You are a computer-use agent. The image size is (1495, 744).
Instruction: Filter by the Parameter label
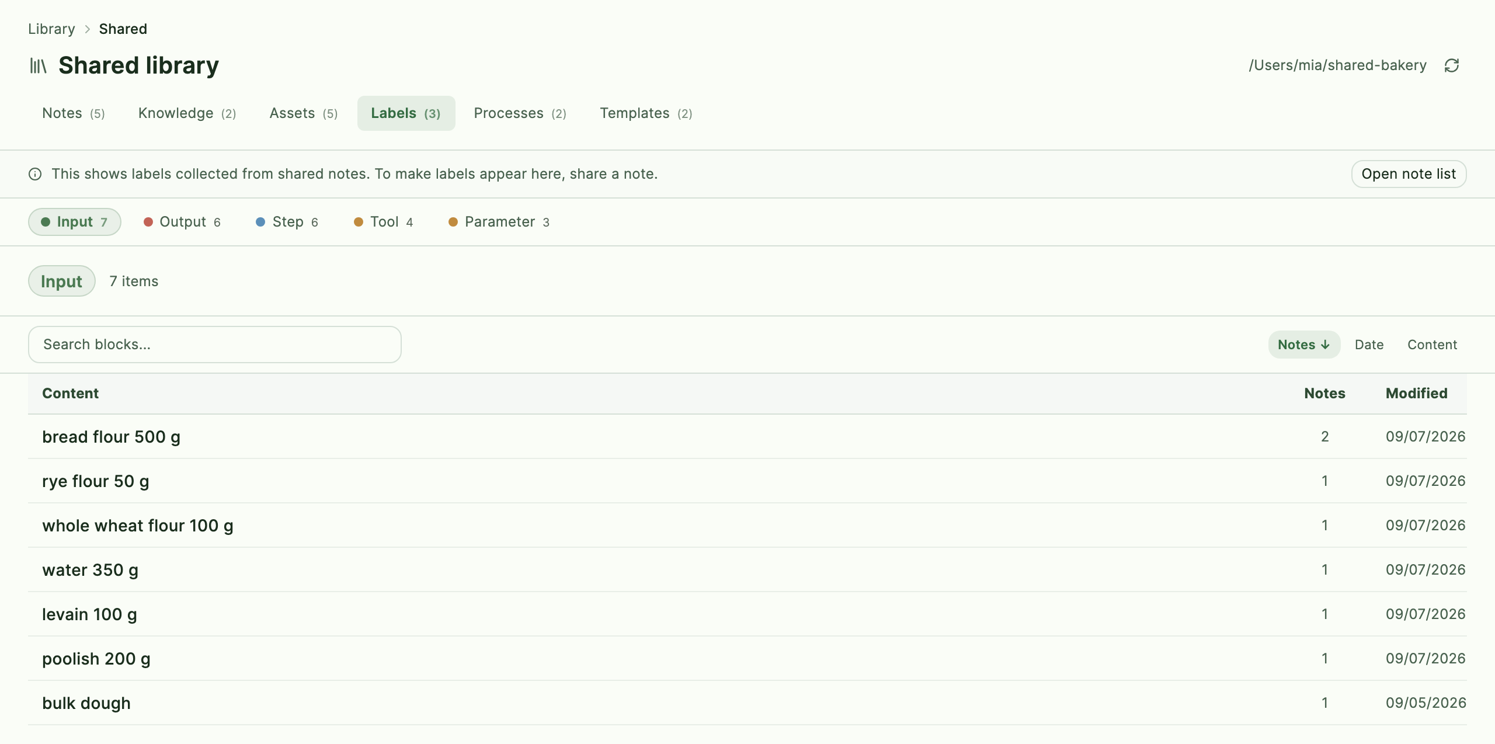499,222
